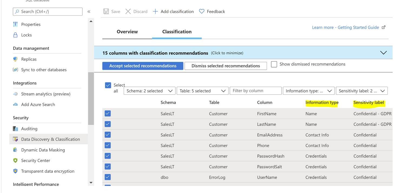
Task: Click the Filter by column input
Action: (x=255, y=91)
